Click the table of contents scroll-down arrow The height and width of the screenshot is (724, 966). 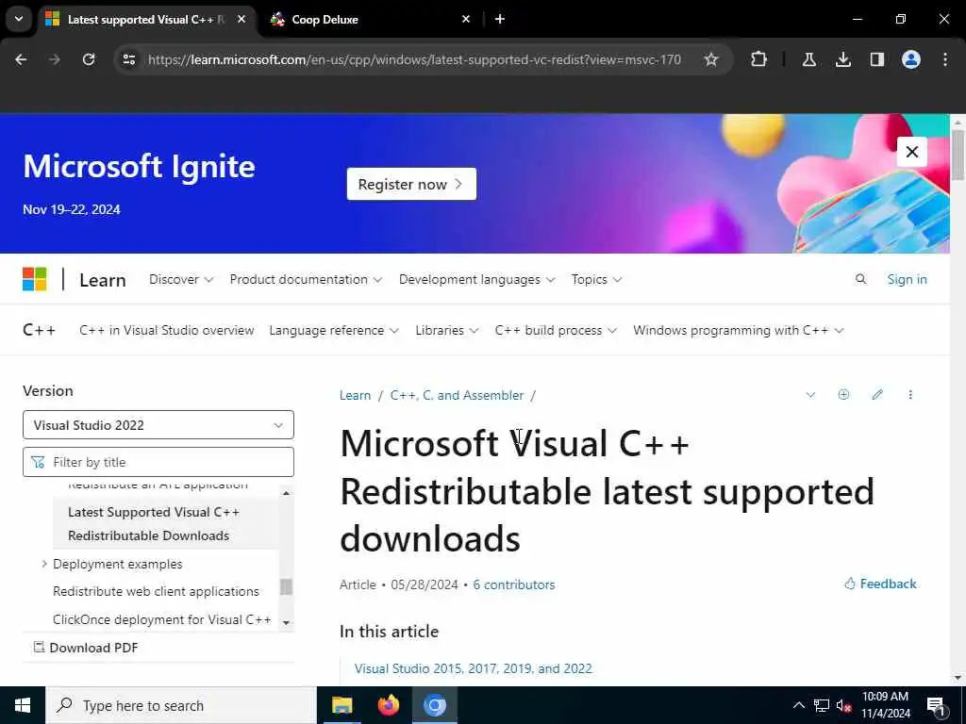point(286,622)
